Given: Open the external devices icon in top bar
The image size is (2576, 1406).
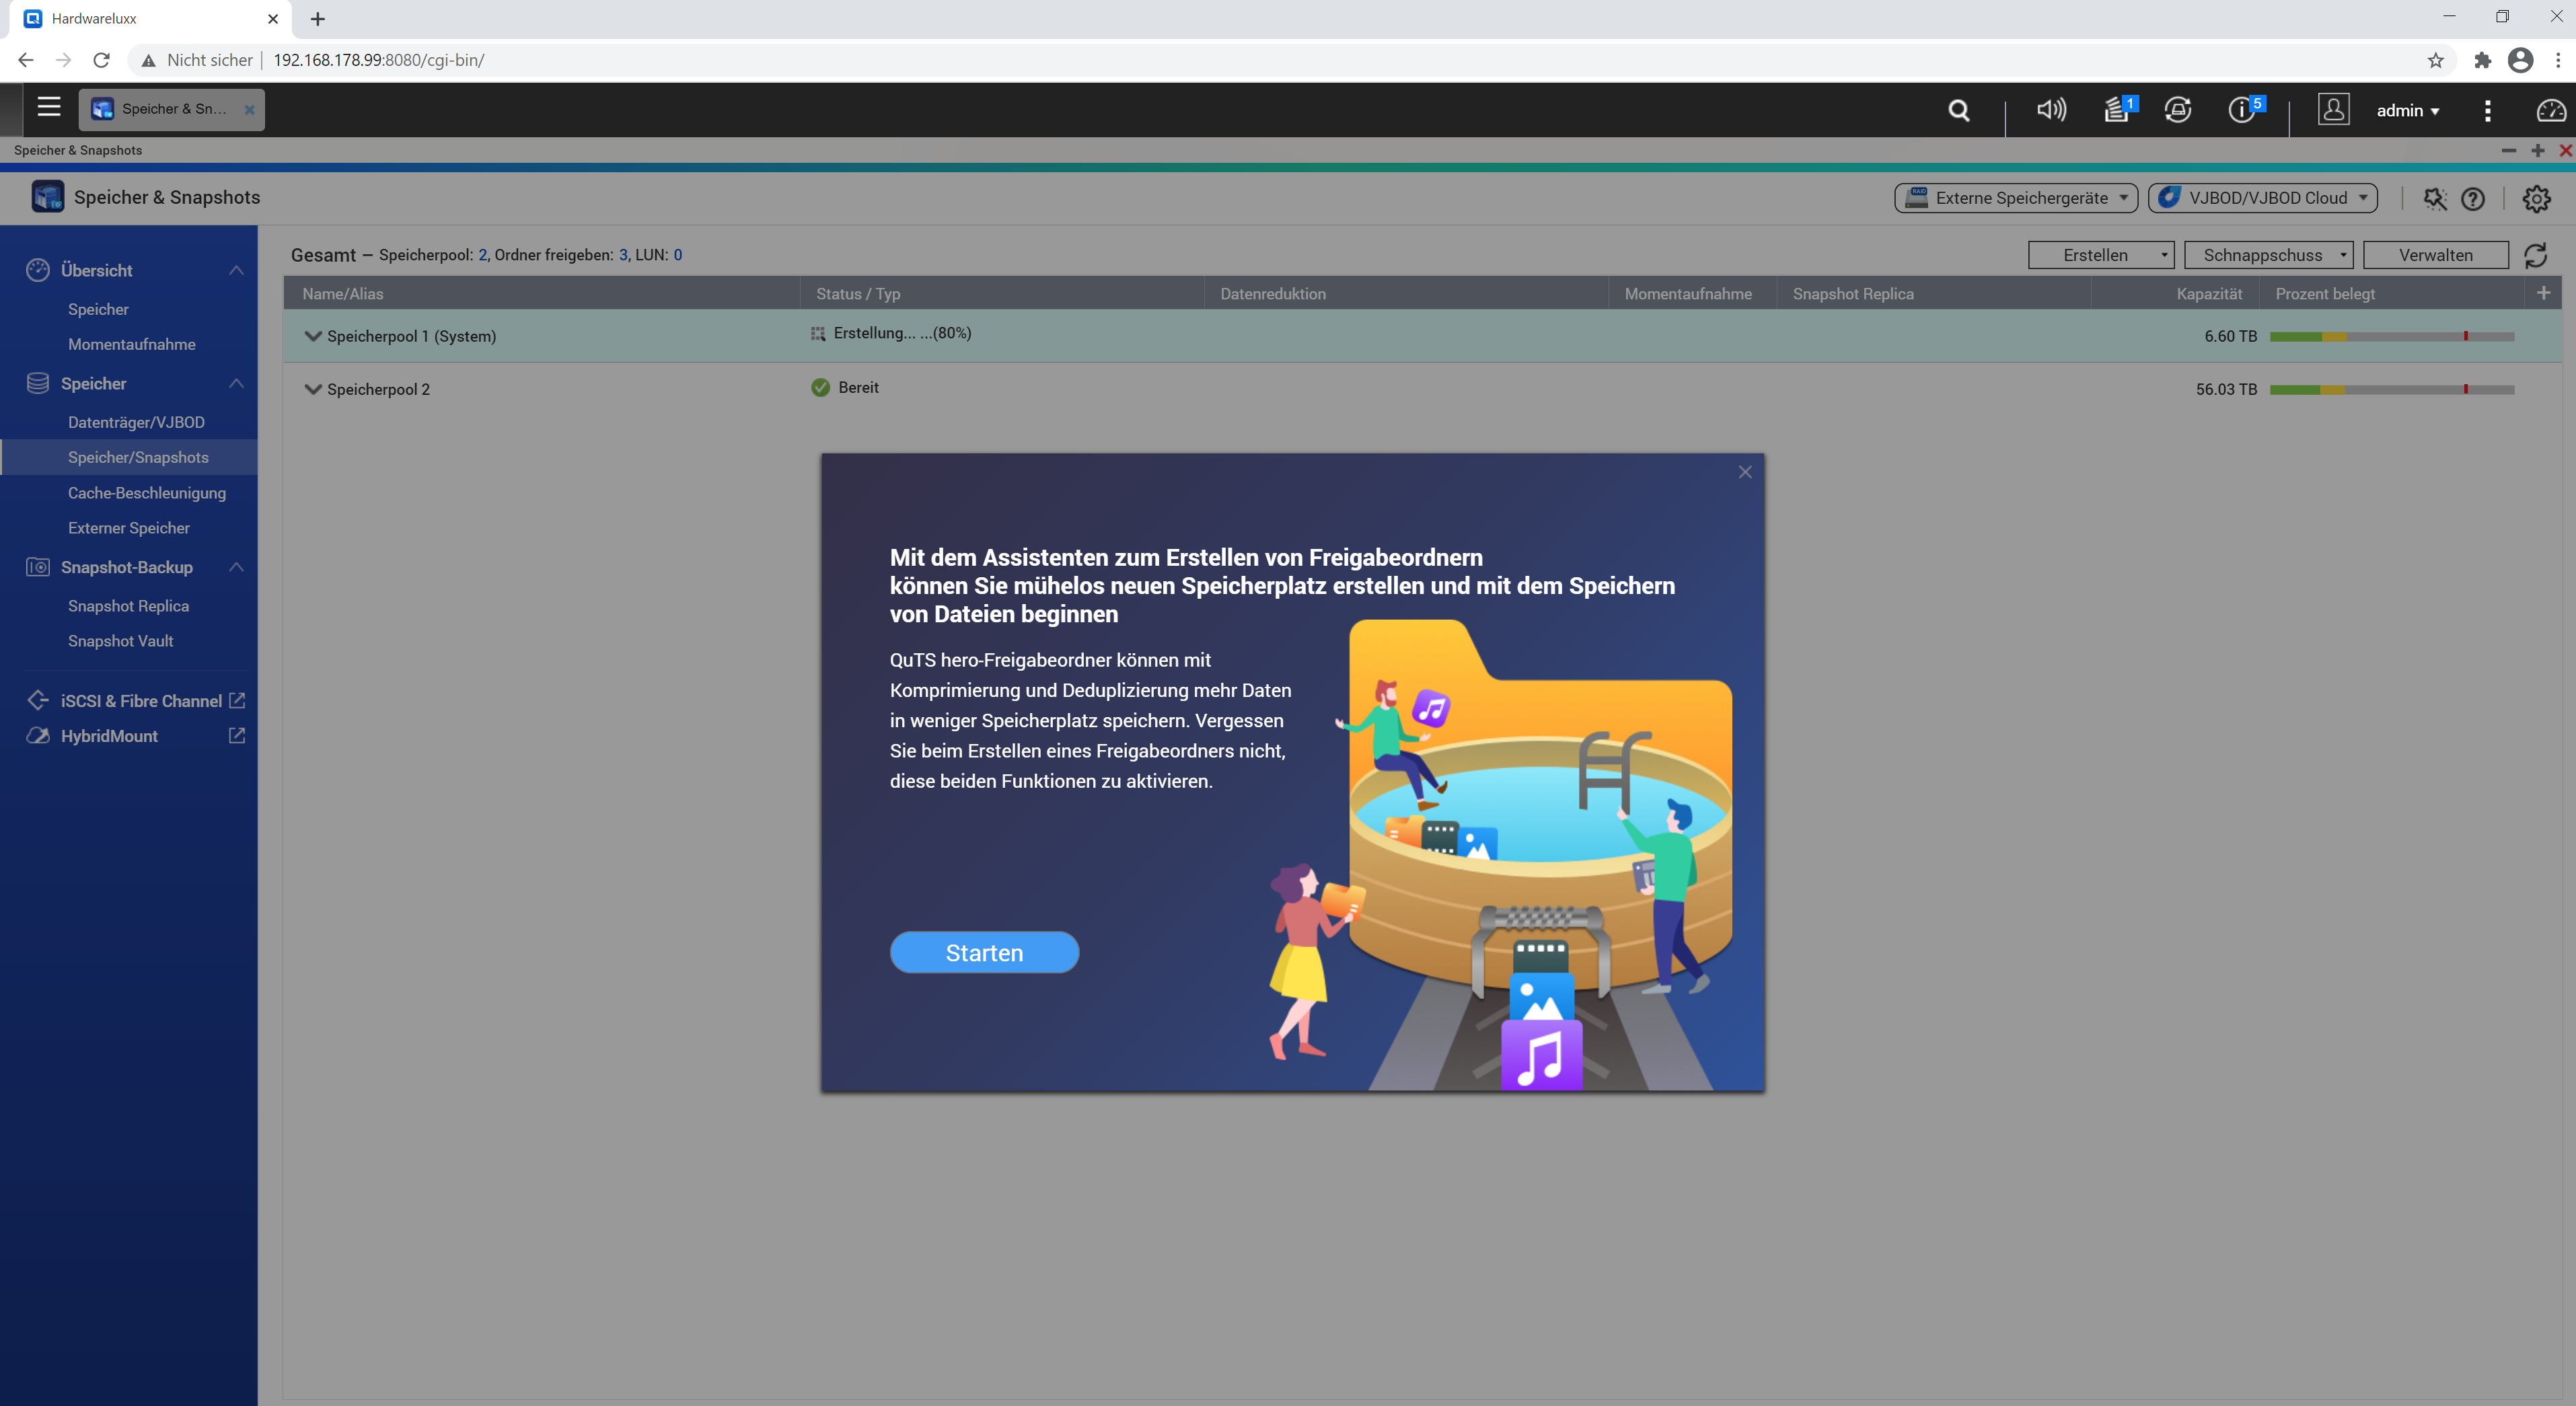Looking at the screenshot, I should click(x=2177, y=109).
